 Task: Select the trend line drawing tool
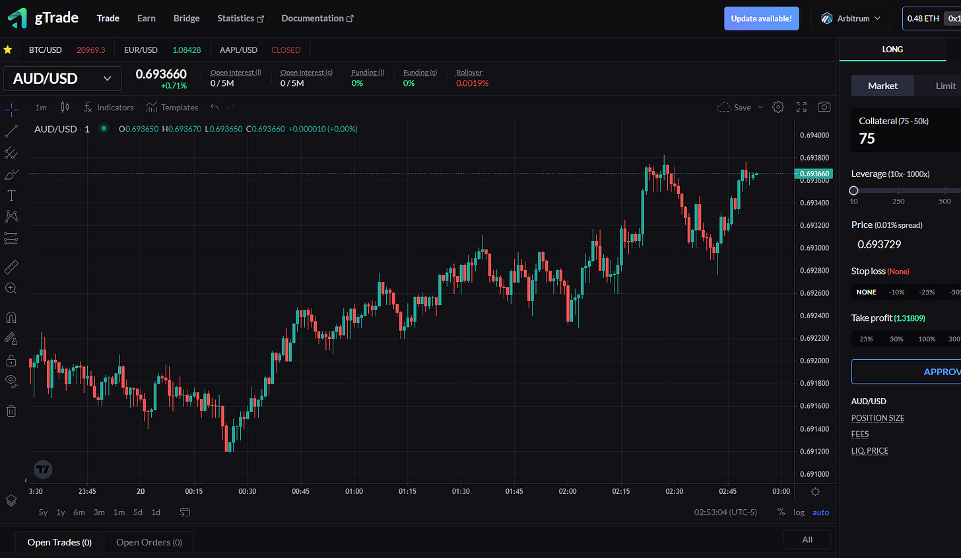(11, 132)
